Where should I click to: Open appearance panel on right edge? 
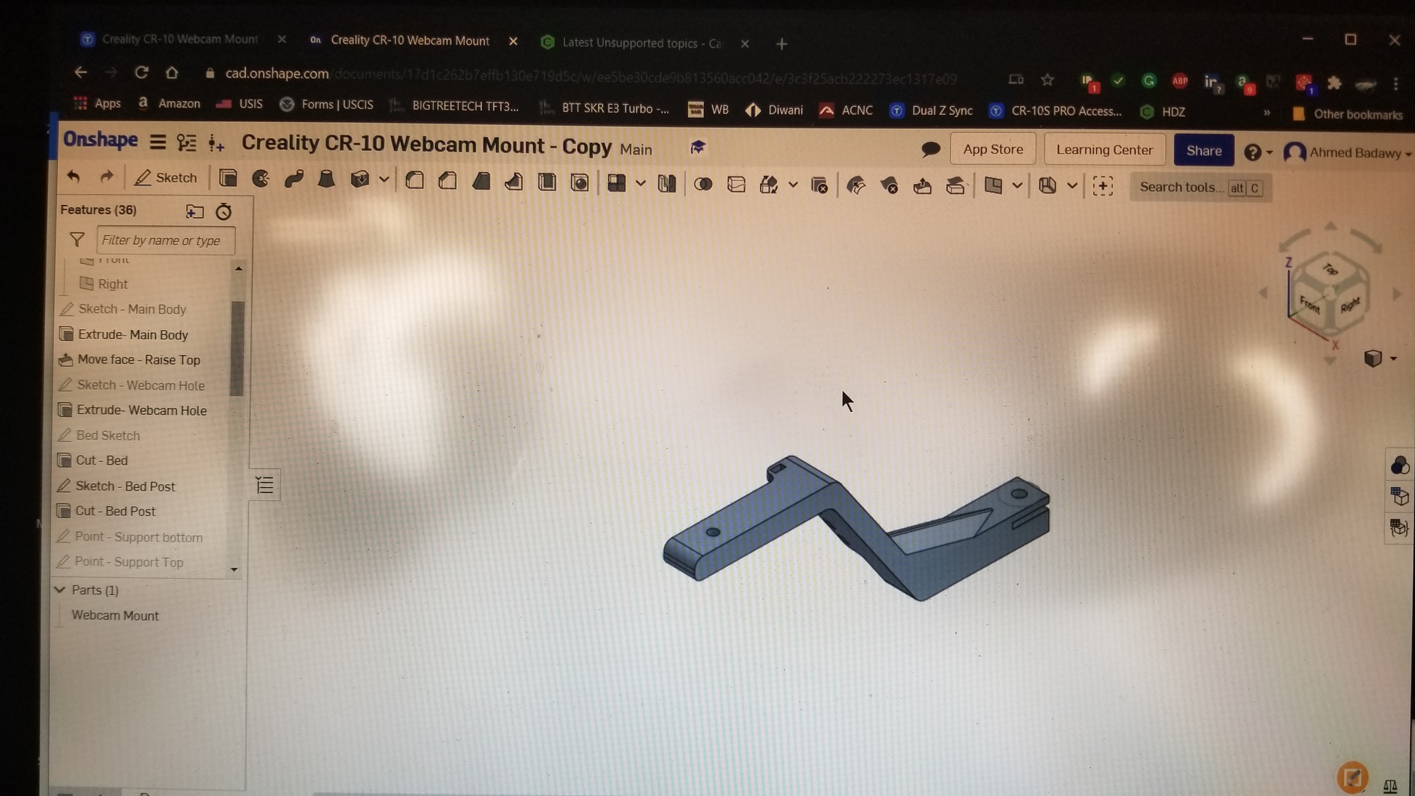(x=1399, y=465)
